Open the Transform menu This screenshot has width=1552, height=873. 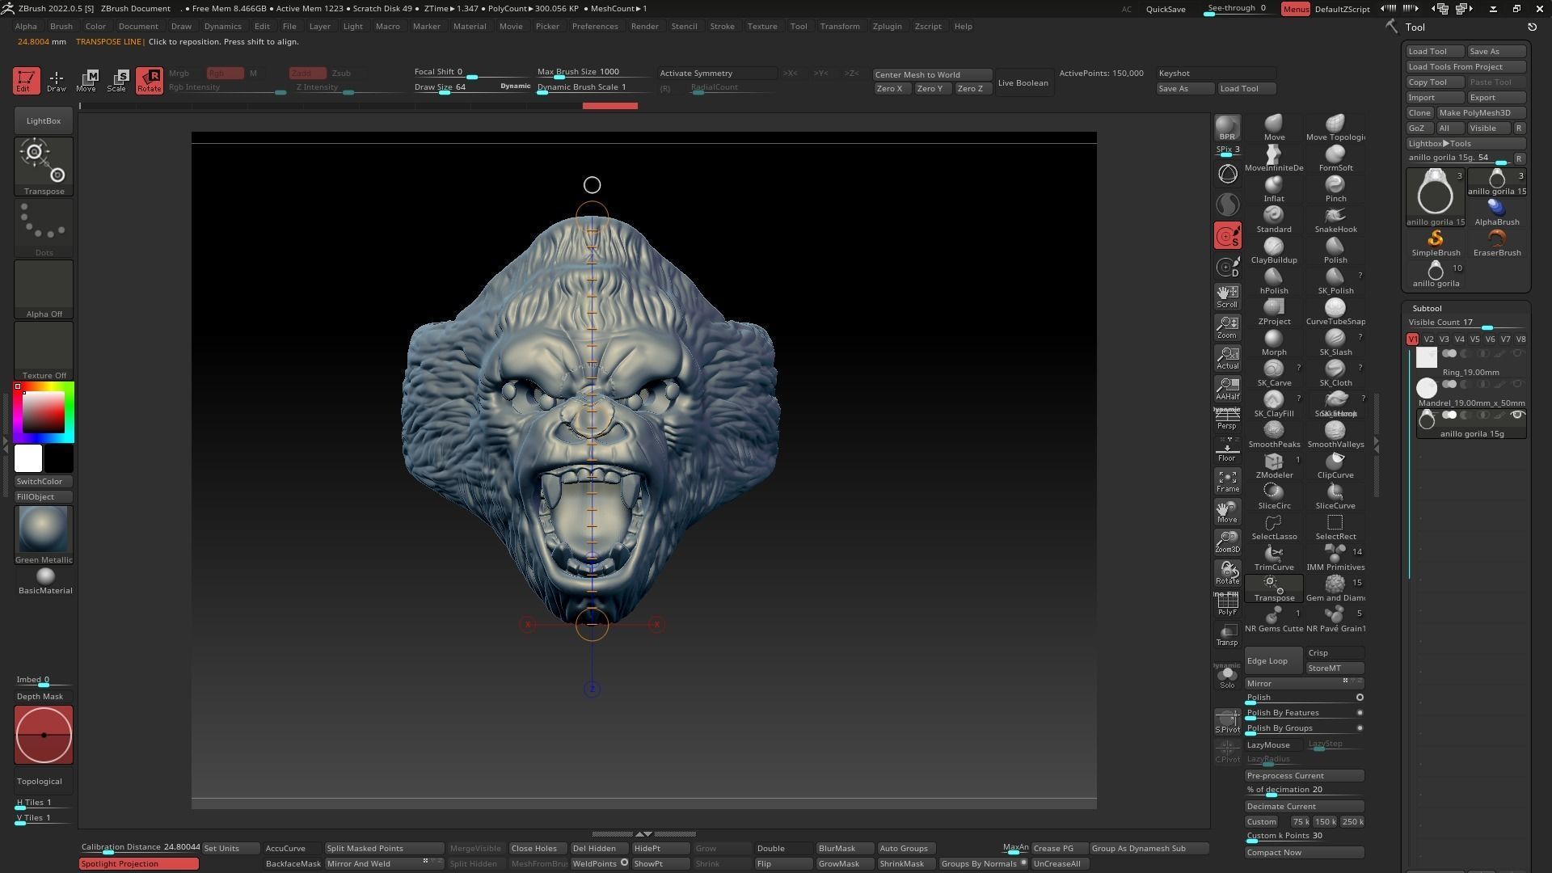tap(840, 26)
